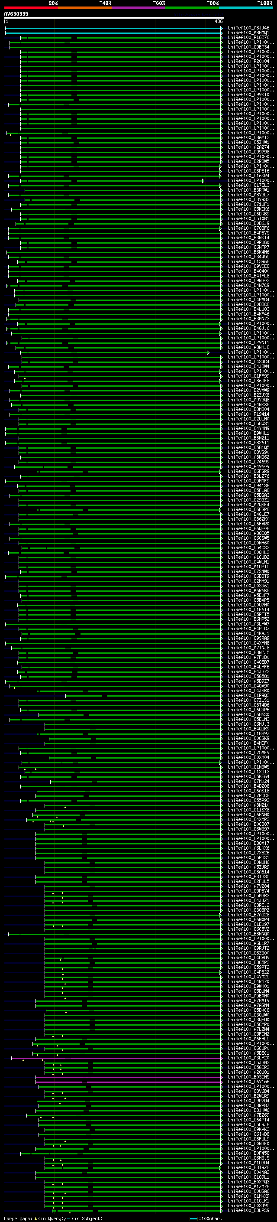
Task: Select label UniRef100_B4GJJ6
Action: coord(248,328)
